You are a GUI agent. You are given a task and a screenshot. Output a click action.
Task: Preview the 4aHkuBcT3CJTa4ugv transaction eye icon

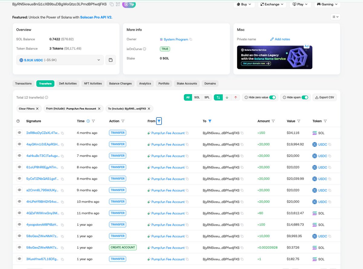pos(19,155)
